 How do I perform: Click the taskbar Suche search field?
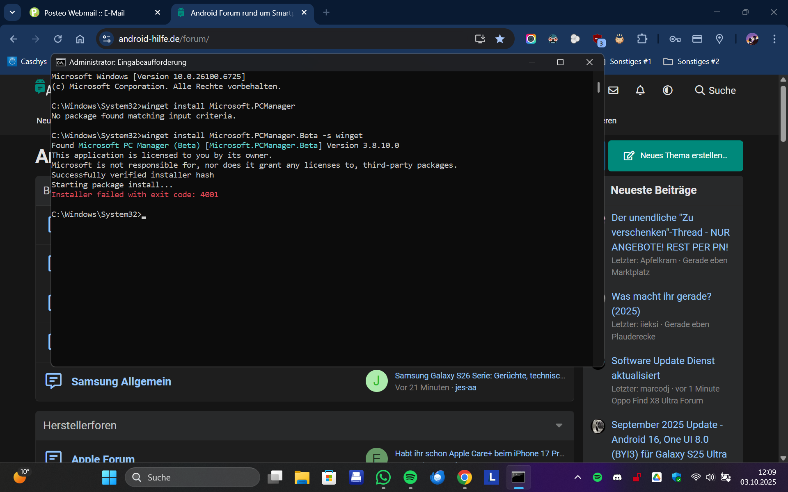[x=193, y=477]
